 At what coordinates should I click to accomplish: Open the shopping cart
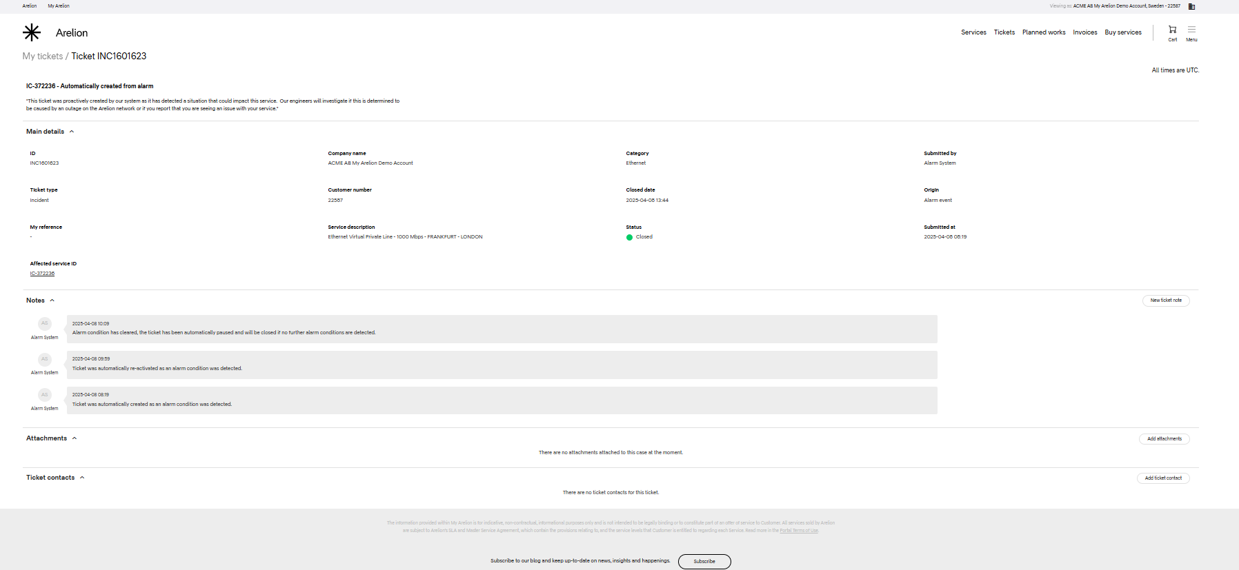click(1172, 30)
